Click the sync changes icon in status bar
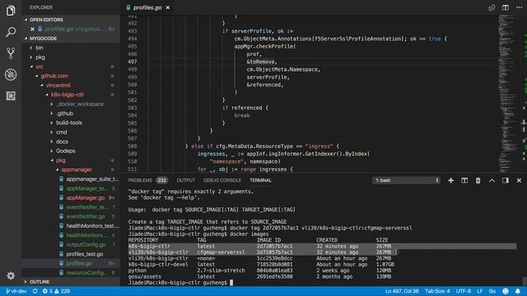This screenshot has height=296, width=527. (x=35, y=291)
